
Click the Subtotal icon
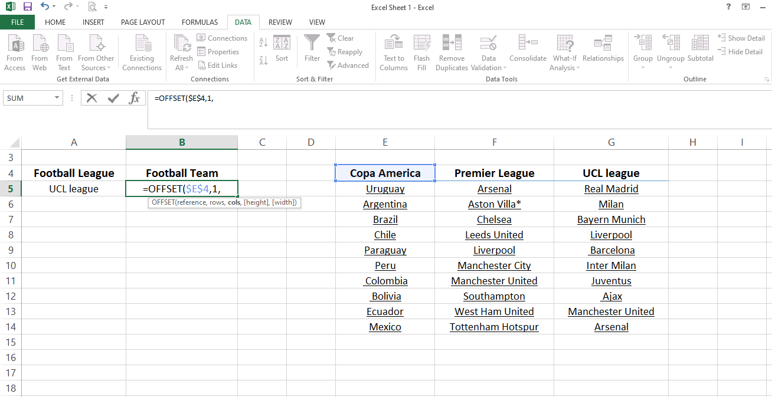(x=700, y=43)
